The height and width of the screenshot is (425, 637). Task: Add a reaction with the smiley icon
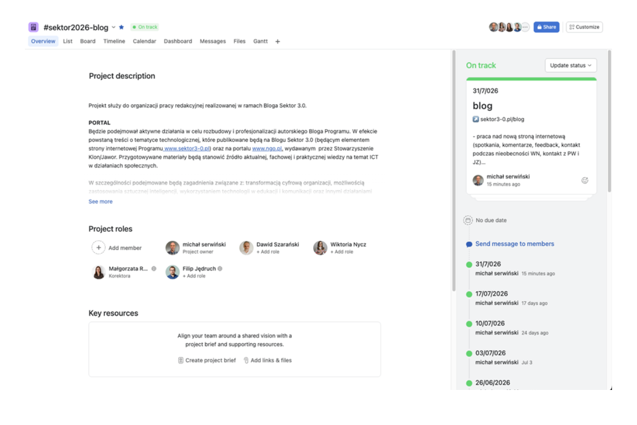tap(585, 181)
